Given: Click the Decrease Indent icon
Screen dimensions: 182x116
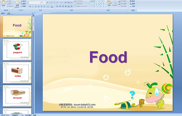Looking at the screenshot, I should tap(66, 3).
